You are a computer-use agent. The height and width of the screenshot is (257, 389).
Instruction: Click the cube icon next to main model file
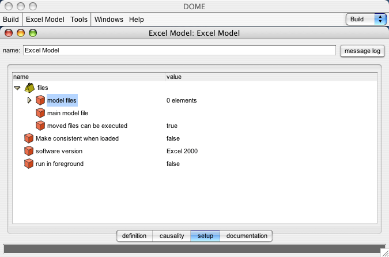tap(40, 113)
